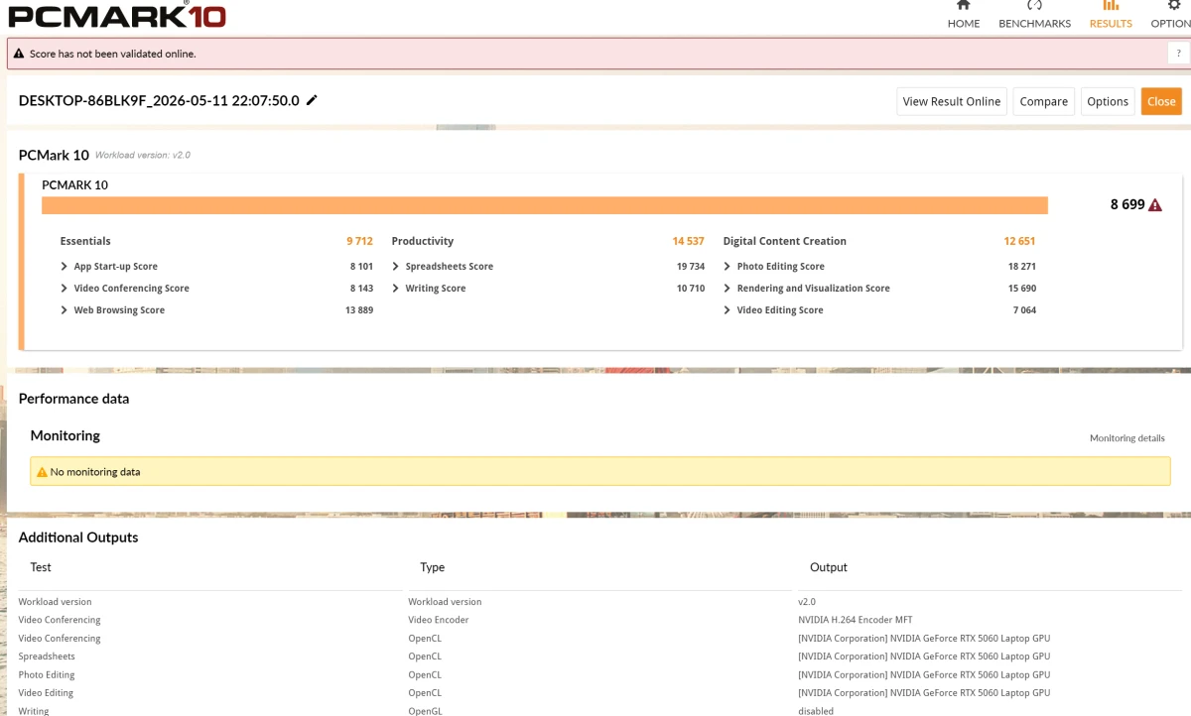
Task: Click the Productivity score 14 537
Action: [x=688, y=241]
